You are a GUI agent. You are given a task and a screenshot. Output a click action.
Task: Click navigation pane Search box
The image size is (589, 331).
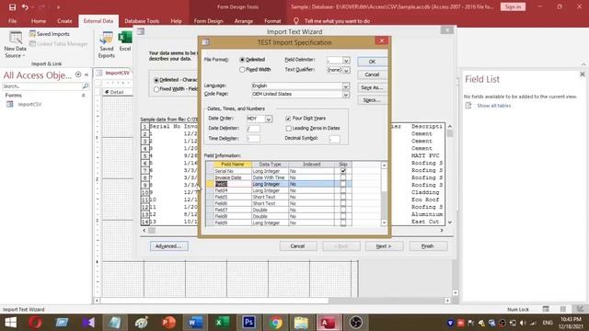42,86
